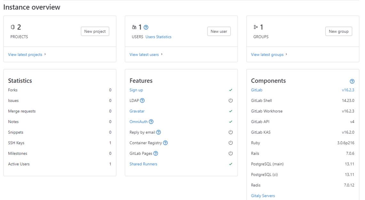Click the LDAP disabled power icon
Screen dimensions: 365x200
230,100
